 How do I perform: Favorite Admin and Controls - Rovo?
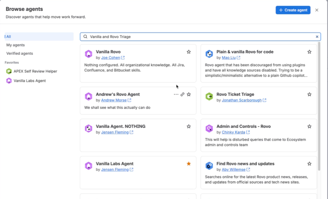309,126
